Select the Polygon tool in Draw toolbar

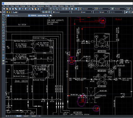click(x=3, y=25)
